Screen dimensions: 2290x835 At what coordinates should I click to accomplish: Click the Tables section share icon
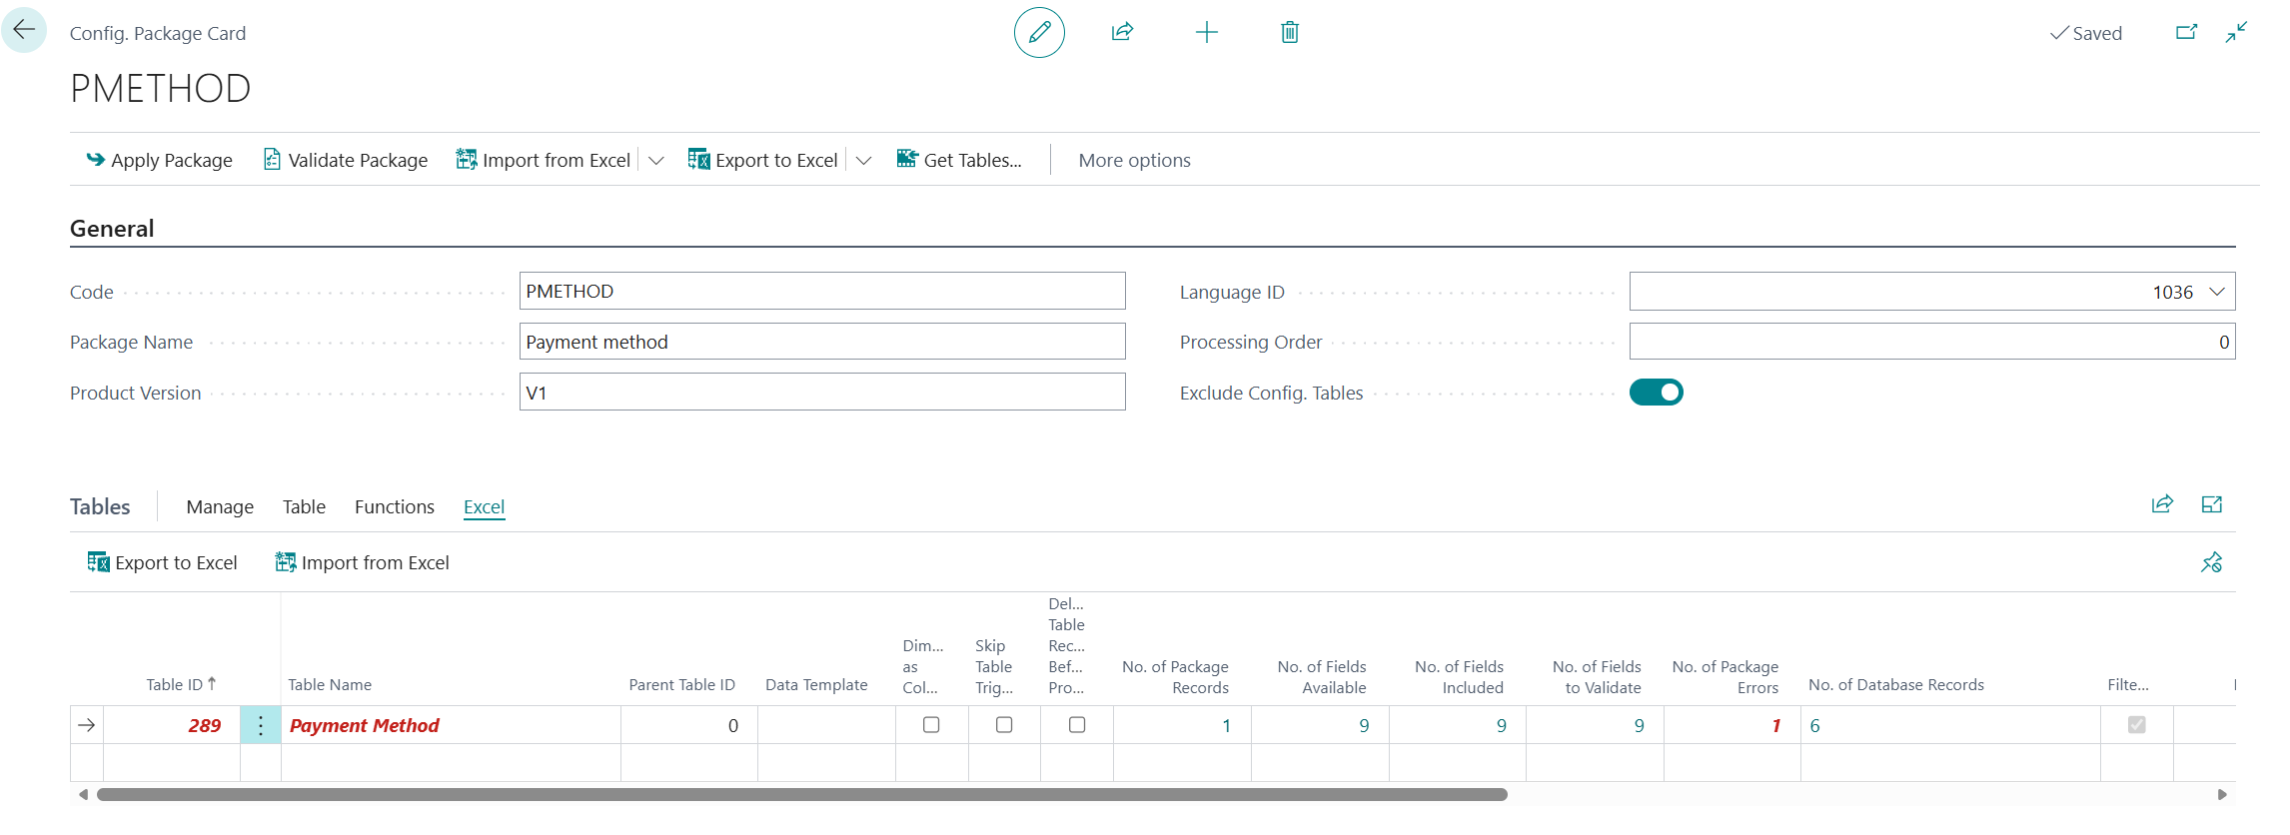pyautogui.click(x=2162, y=504)
